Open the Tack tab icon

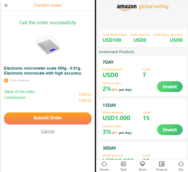123,164
